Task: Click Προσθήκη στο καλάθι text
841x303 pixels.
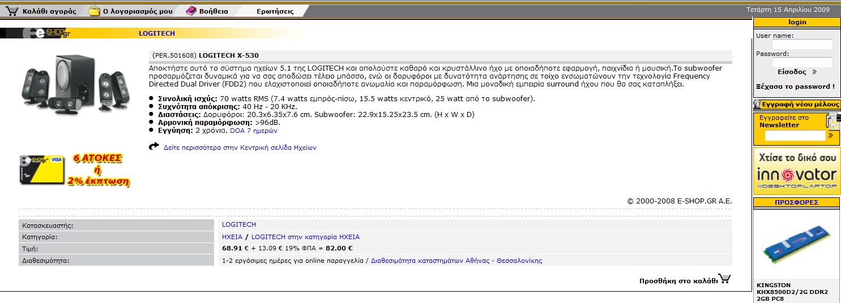Action: pyautogui.click(x=678, y=281)
